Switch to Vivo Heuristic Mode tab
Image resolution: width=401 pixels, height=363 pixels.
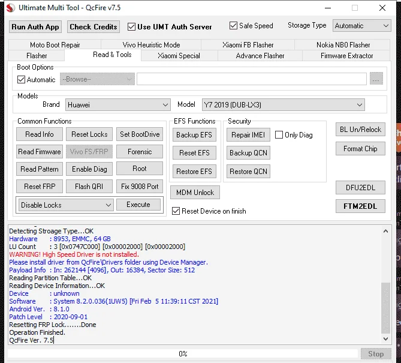pyautogui.click(x=151, y=45)
